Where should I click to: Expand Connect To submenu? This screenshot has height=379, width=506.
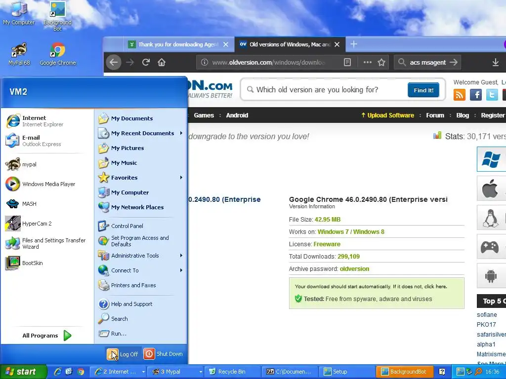[141, 270]
